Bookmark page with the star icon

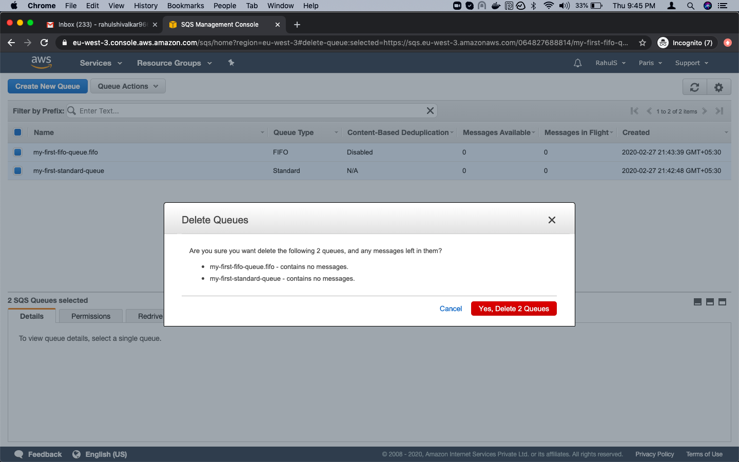pyautogui.click(x=642, y=43)
